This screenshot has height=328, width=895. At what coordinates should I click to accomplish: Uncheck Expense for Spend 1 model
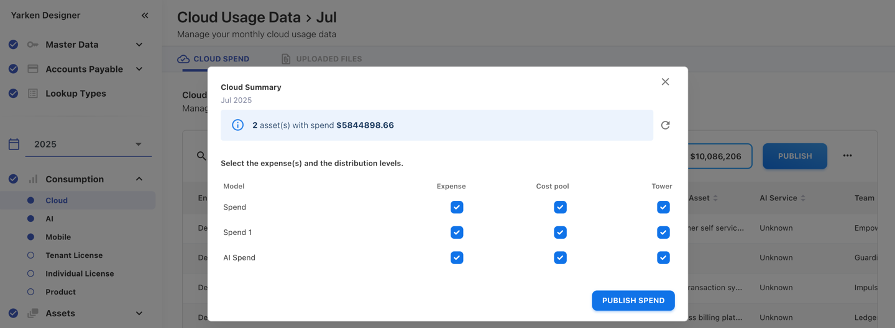point(457,233)
